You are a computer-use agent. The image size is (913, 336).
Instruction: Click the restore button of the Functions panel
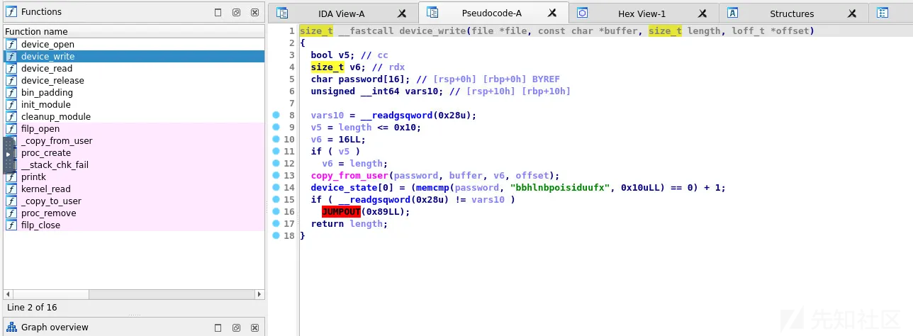tap(237, 12)
